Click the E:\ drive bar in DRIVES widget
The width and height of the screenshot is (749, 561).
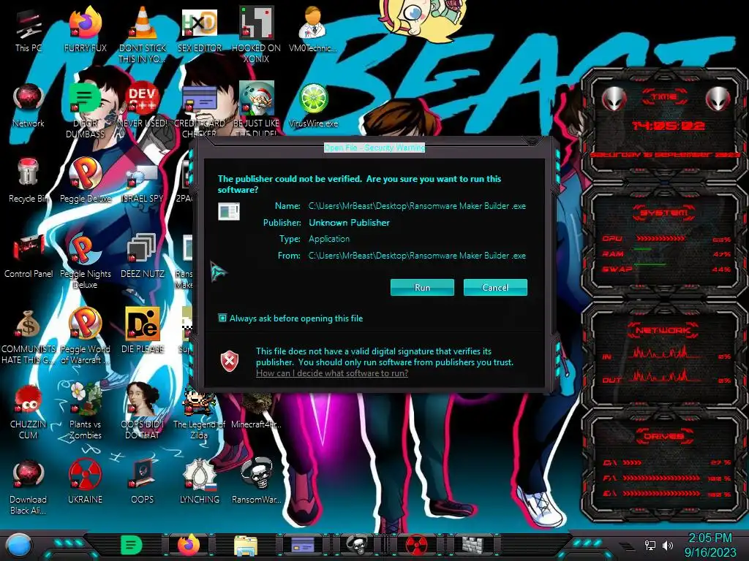(x=661, y=494)
